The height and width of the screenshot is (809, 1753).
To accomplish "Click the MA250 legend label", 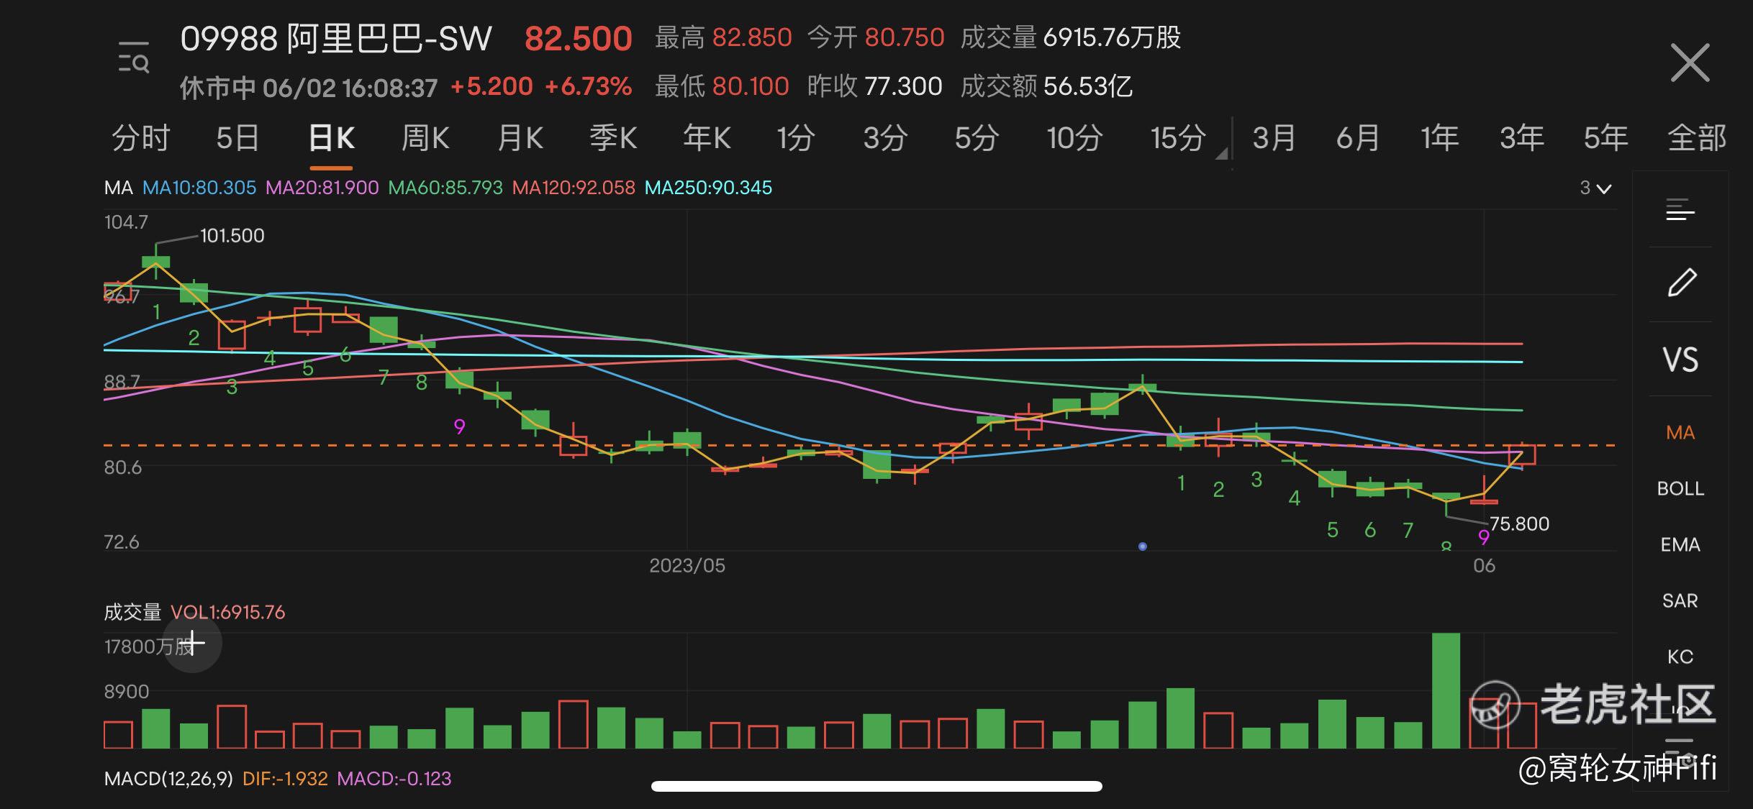I will [x=708, y=188].
